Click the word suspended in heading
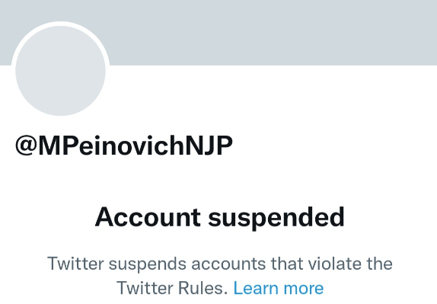 pyautogui.click(x=276, y=218)
